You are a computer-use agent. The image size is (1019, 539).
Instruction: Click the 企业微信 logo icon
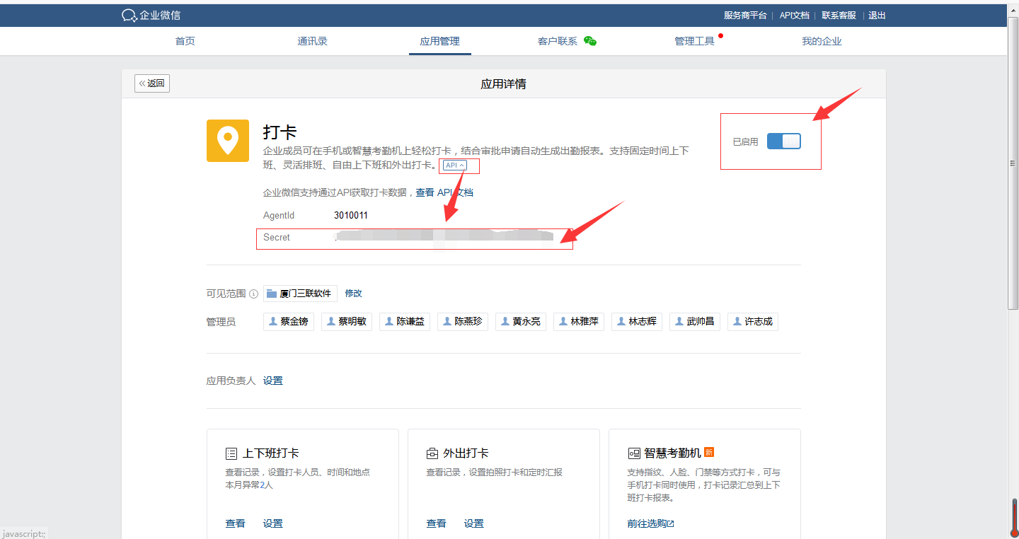click(129, 15)
